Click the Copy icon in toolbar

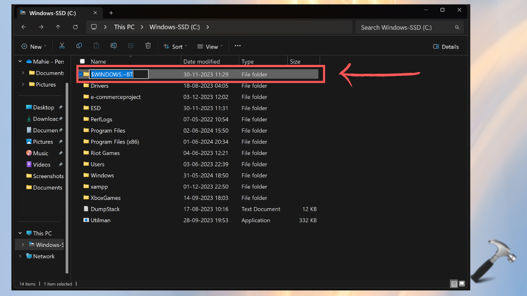coord(79,46)
